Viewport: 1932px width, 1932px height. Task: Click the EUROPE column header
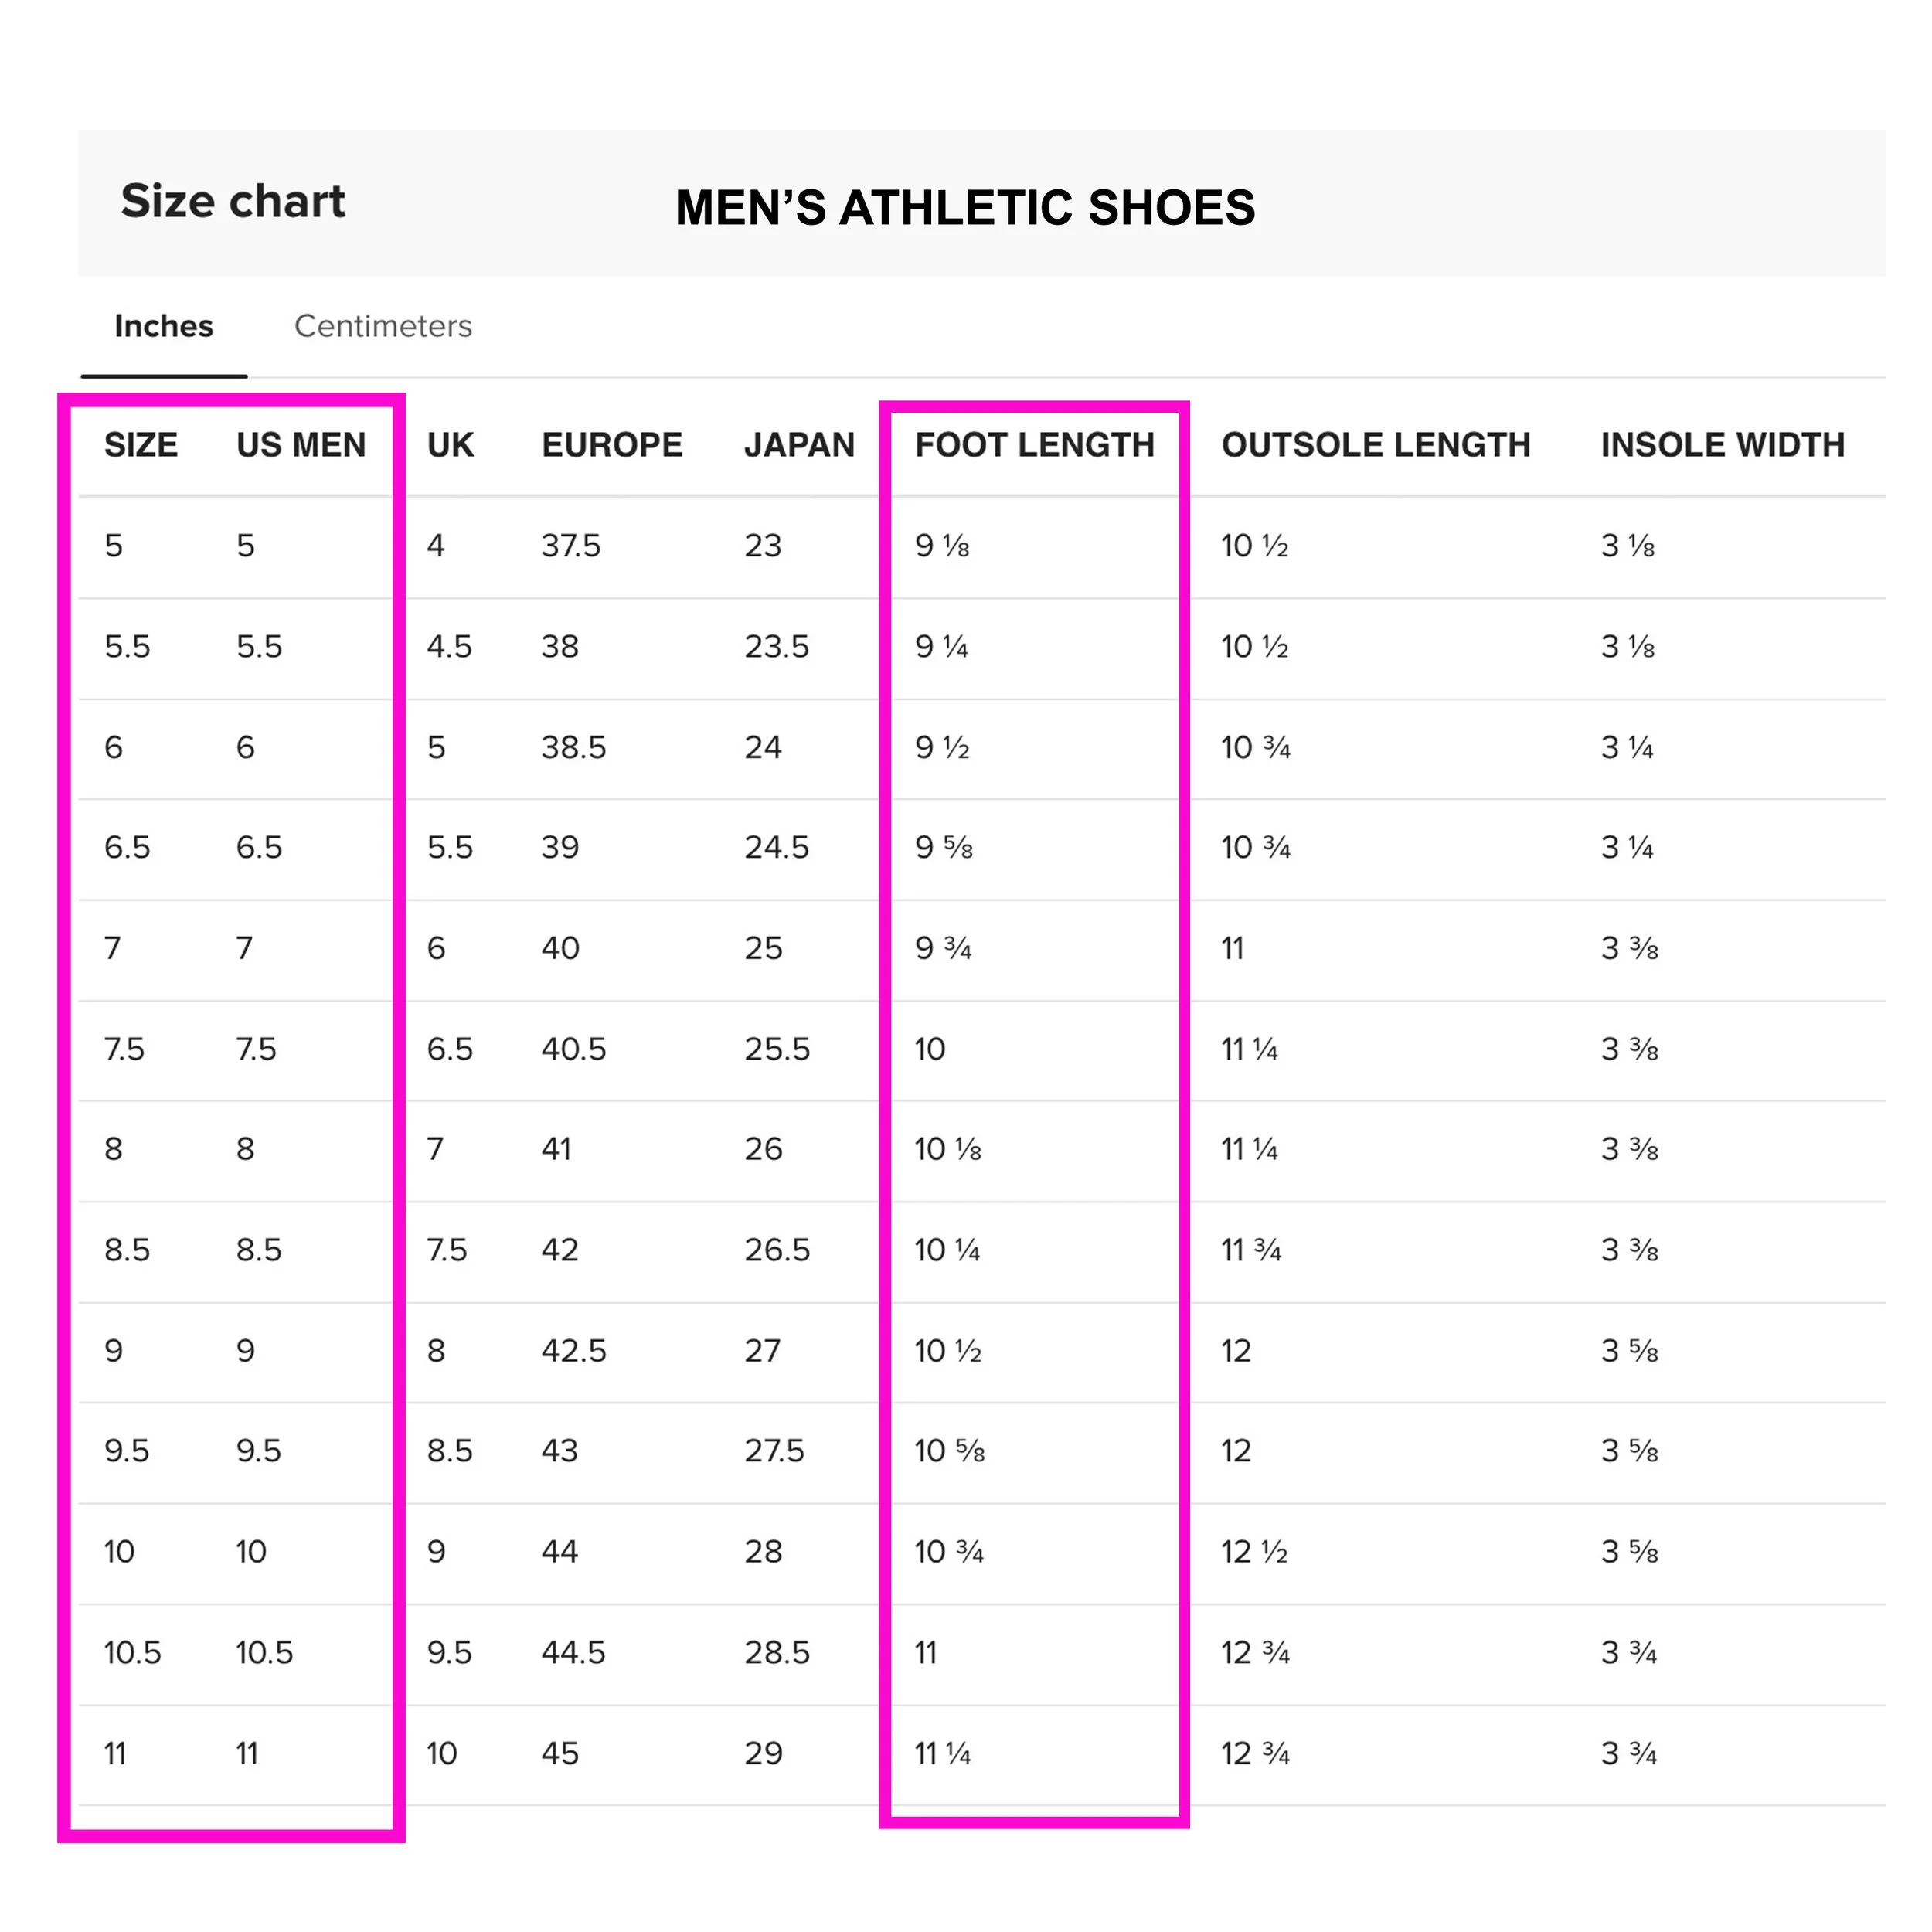coord(612,445)
